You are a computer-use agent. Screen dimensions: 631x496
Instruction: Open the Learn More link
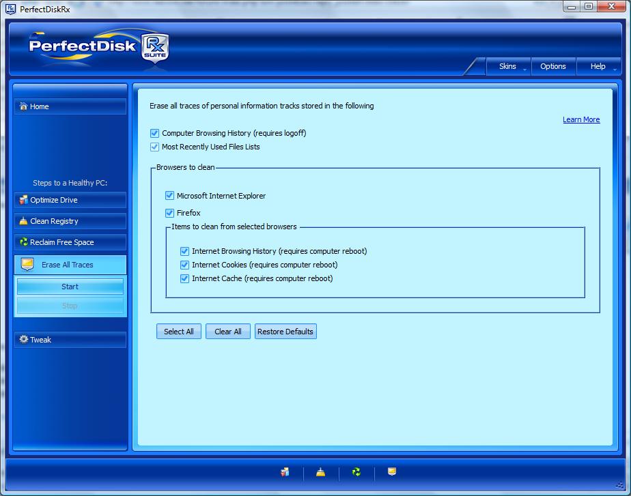[x=581, y=119]
